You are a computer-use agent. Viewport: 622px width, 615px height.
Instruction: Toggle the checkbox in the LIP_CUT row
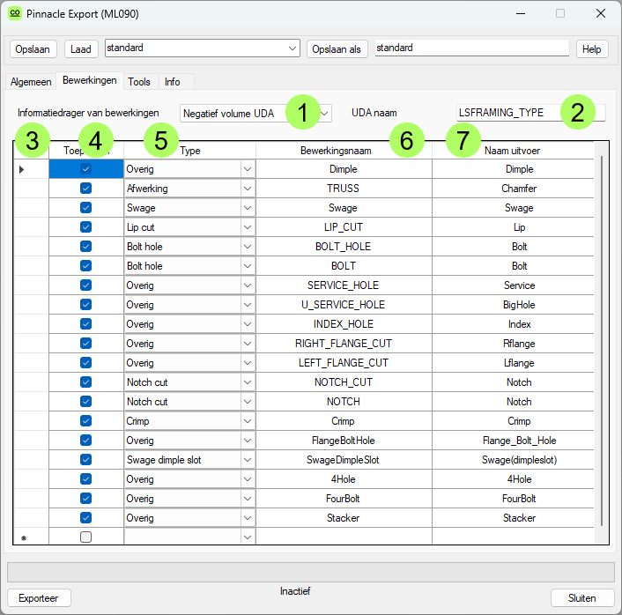point(85,227)
